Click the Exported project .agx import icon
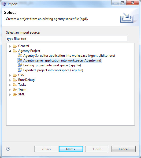Image resolution: width=141 pixels, height=158 pixels. (20, 70)
